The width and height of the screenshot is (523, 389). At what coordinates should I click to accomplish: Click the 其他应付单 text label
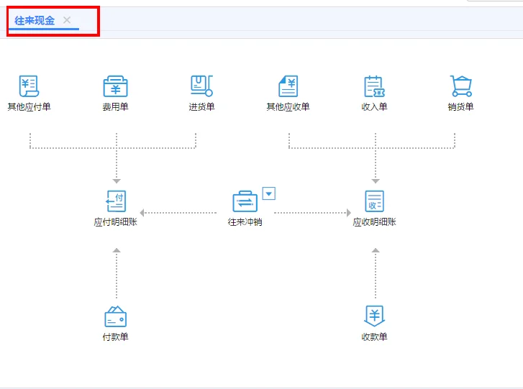point(29,106)
